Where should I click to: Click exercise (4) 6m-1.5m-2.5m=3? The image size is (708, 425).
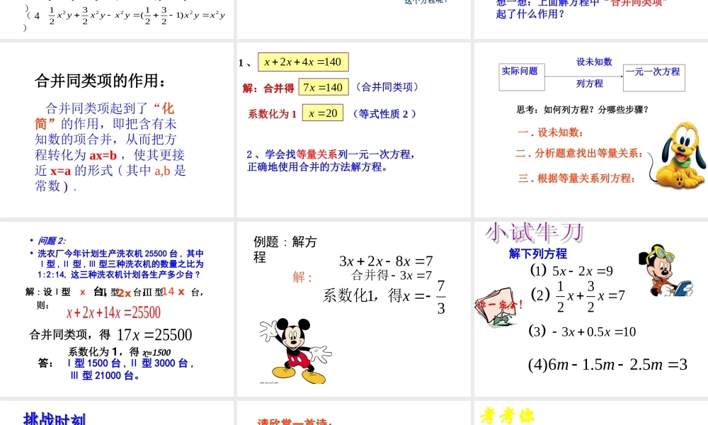point(607,364)
